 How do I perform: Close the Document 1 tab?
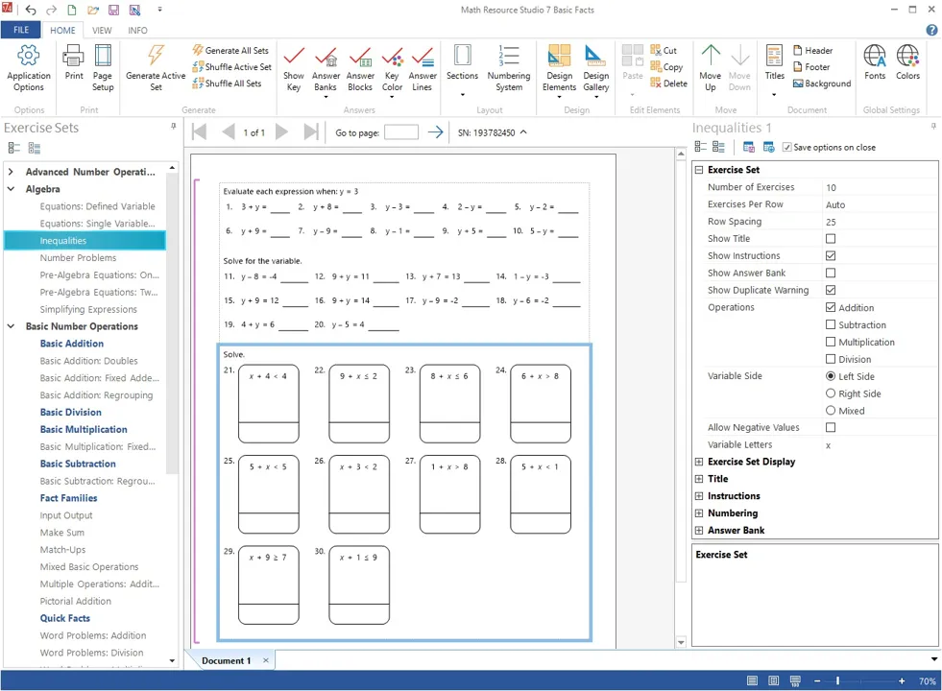click(x=266, y=660)
